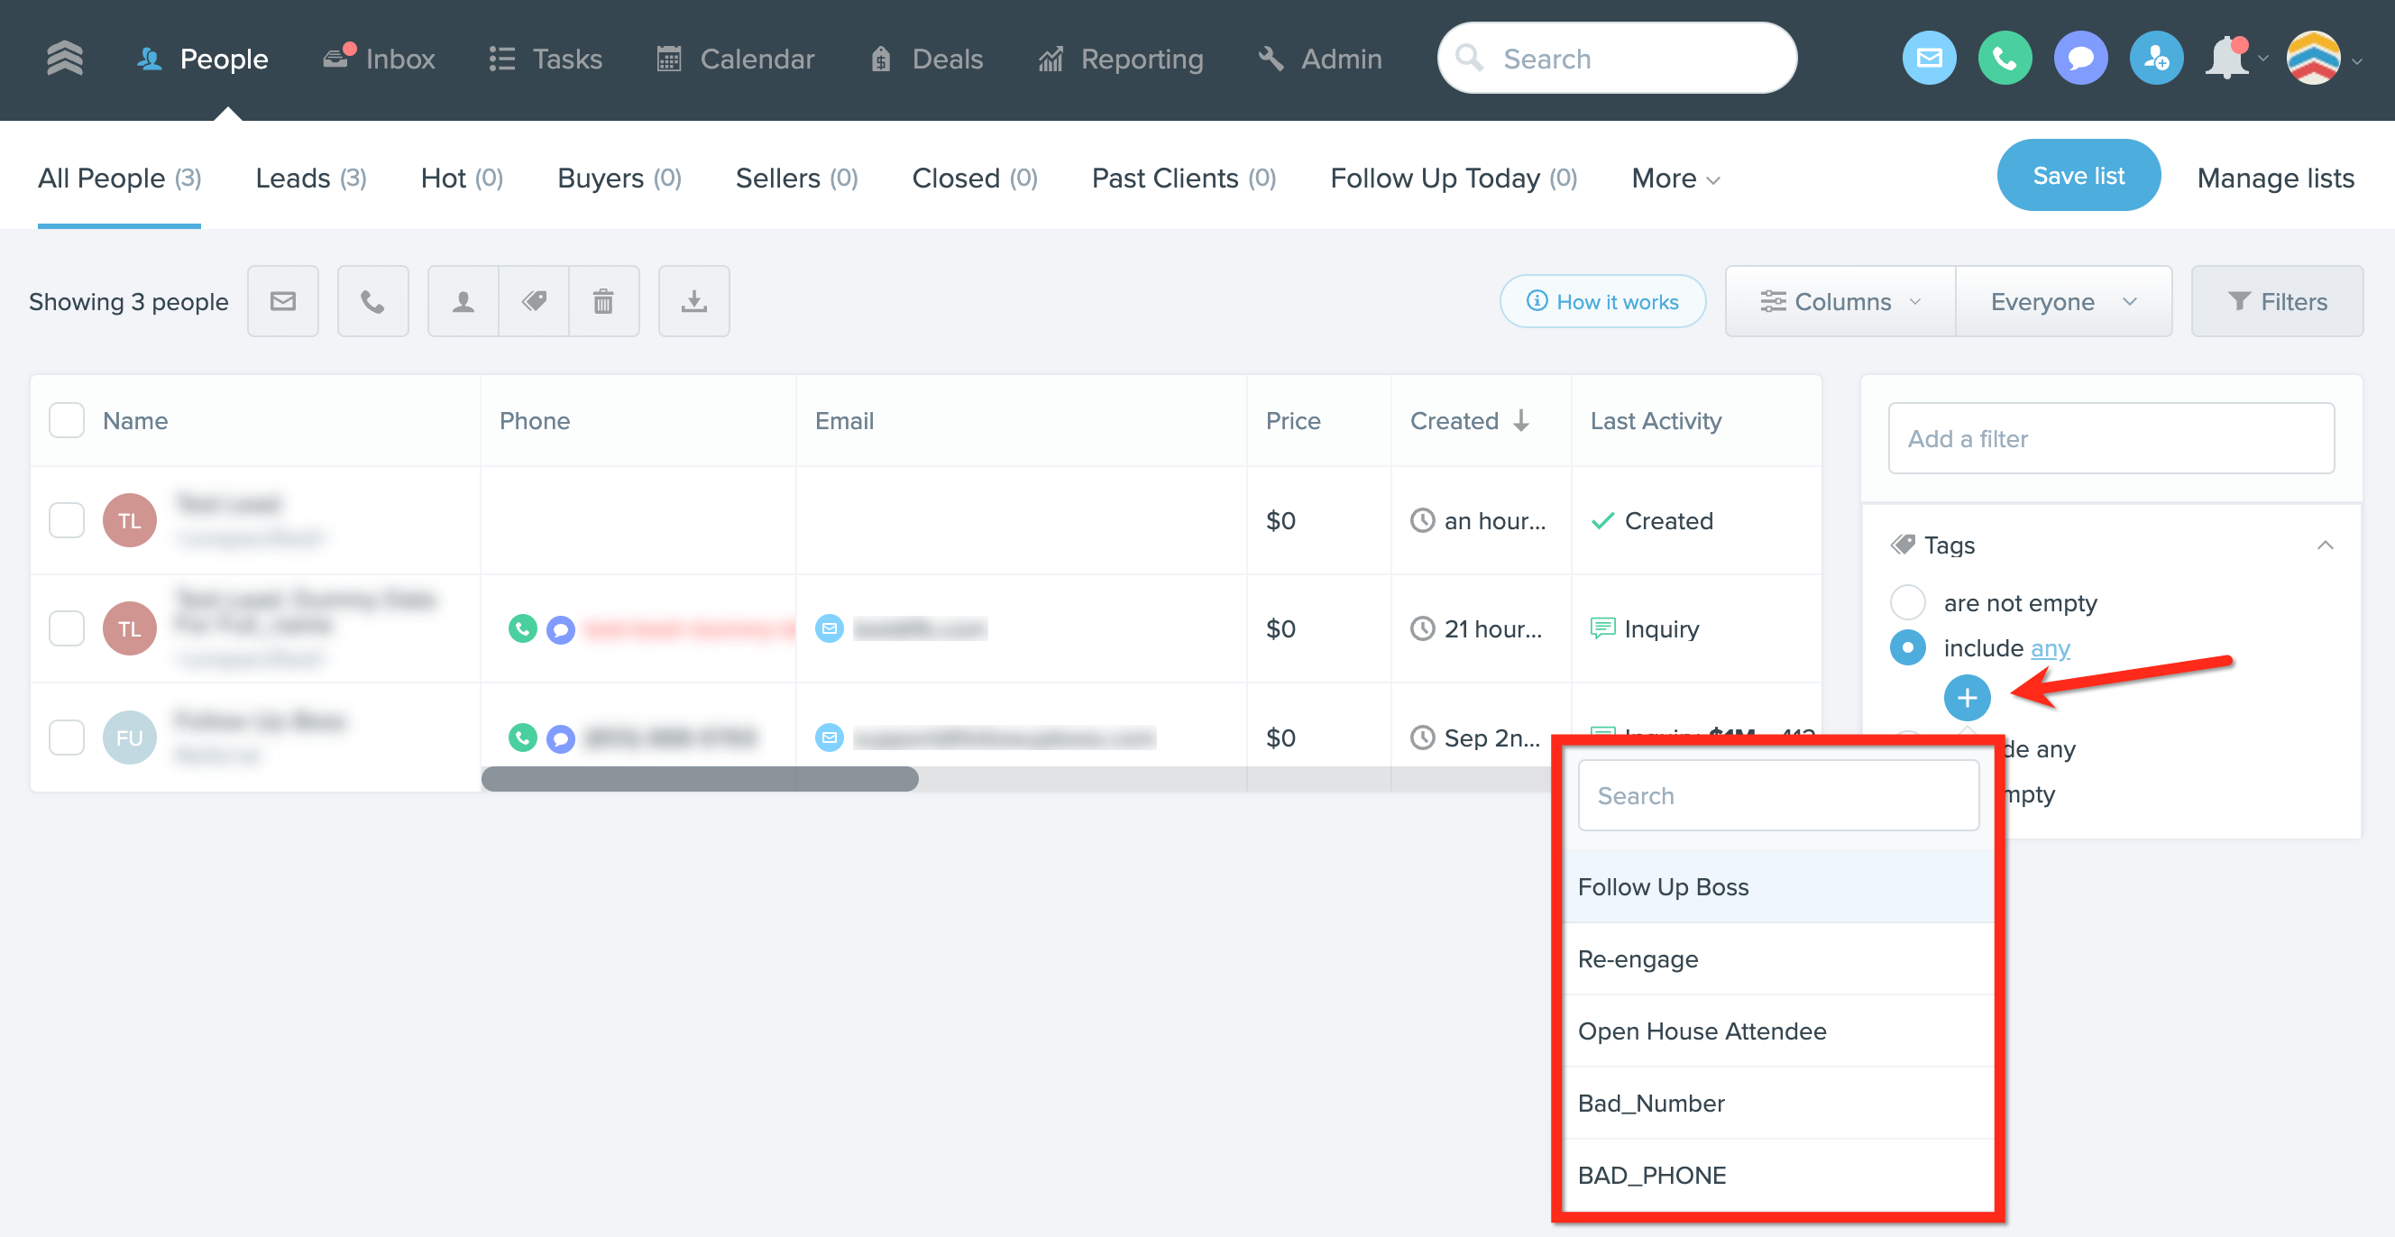This screenshot has height=1237, width=2395.
Task: Choose Open House Attendee tag option
Action: pyautogui.click(x=1702, y=1031)
